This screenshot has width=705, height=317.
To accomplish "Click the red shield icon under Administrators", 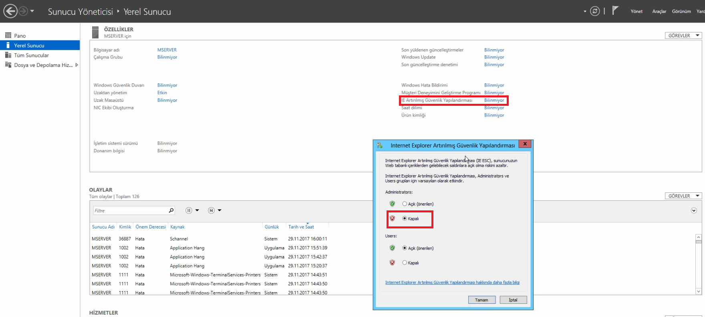I will (x=392, y=218).
